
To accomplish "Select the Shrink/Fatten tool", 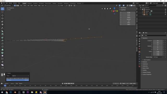I will [x=2, y=62].
